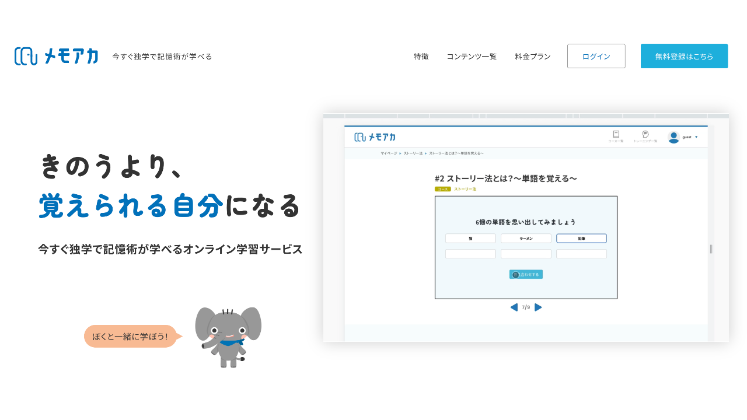Open the 特徴 menu item

421,57
